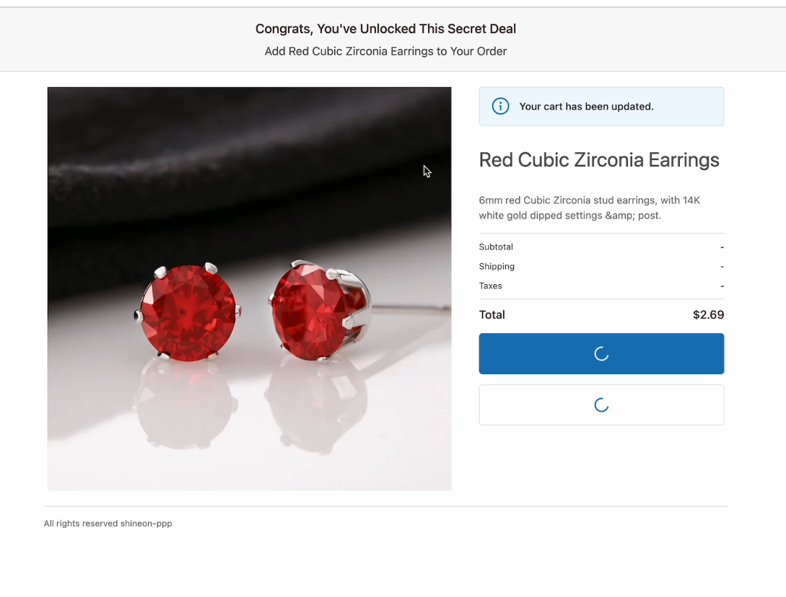The height and width of the screenshot is (597, 786).
Task: Click the Subtotal label
Action: [496, 247]
